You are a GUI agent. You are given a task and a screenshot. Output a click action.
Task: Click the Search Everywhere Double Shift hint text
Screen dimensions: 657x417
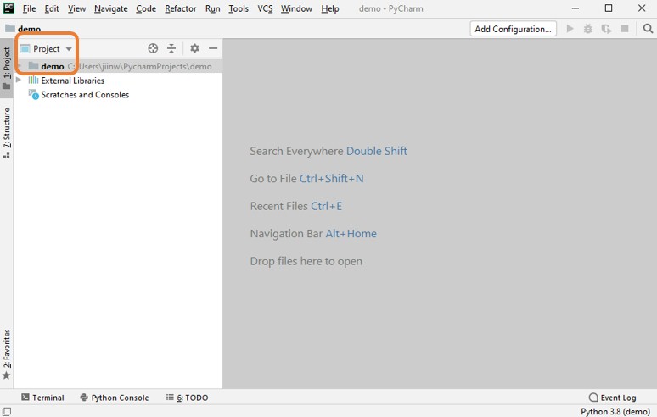[x=328, y=151]
